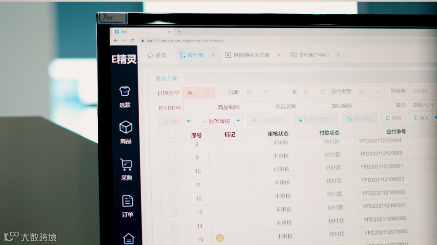
Task: Close the 支付账户中心 tab
Action: [x=338, y=55]
